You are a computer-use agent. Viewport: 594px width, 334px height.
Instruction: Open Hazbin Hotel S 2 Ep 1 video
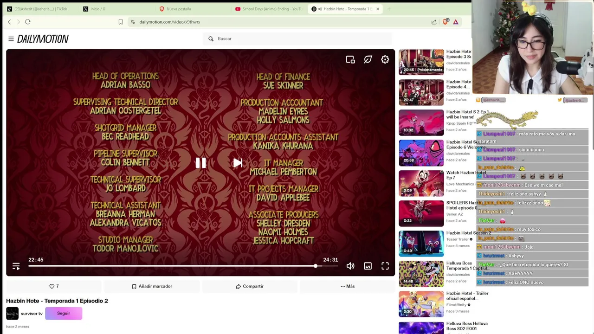[x=421, y=122]
